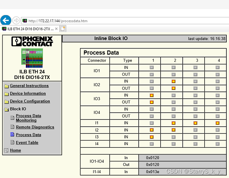Toggle IO1 OUT channel 4 indicator

pyautogui.click(x=218, y=74)
